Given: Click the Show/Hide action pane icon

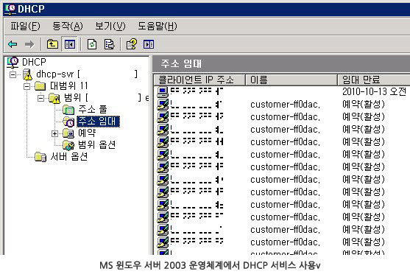Looking at the screenshot, I should (x=149, y=44).
